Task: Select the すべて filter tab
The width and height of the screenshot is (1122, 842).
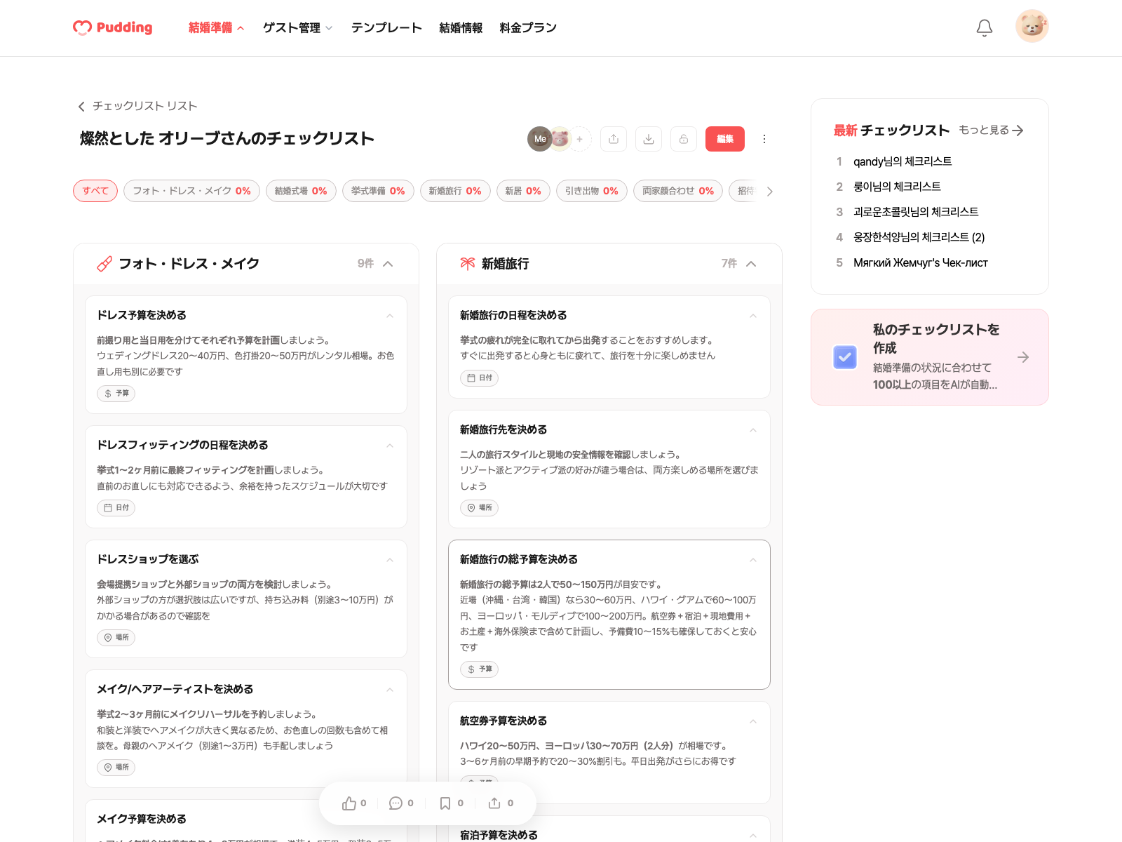Action: point(95,191)
